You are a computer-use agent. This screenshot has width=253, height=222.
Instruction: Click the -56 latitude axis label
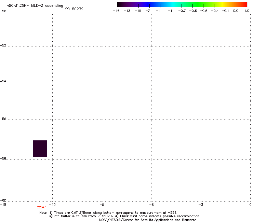[3, 119]
